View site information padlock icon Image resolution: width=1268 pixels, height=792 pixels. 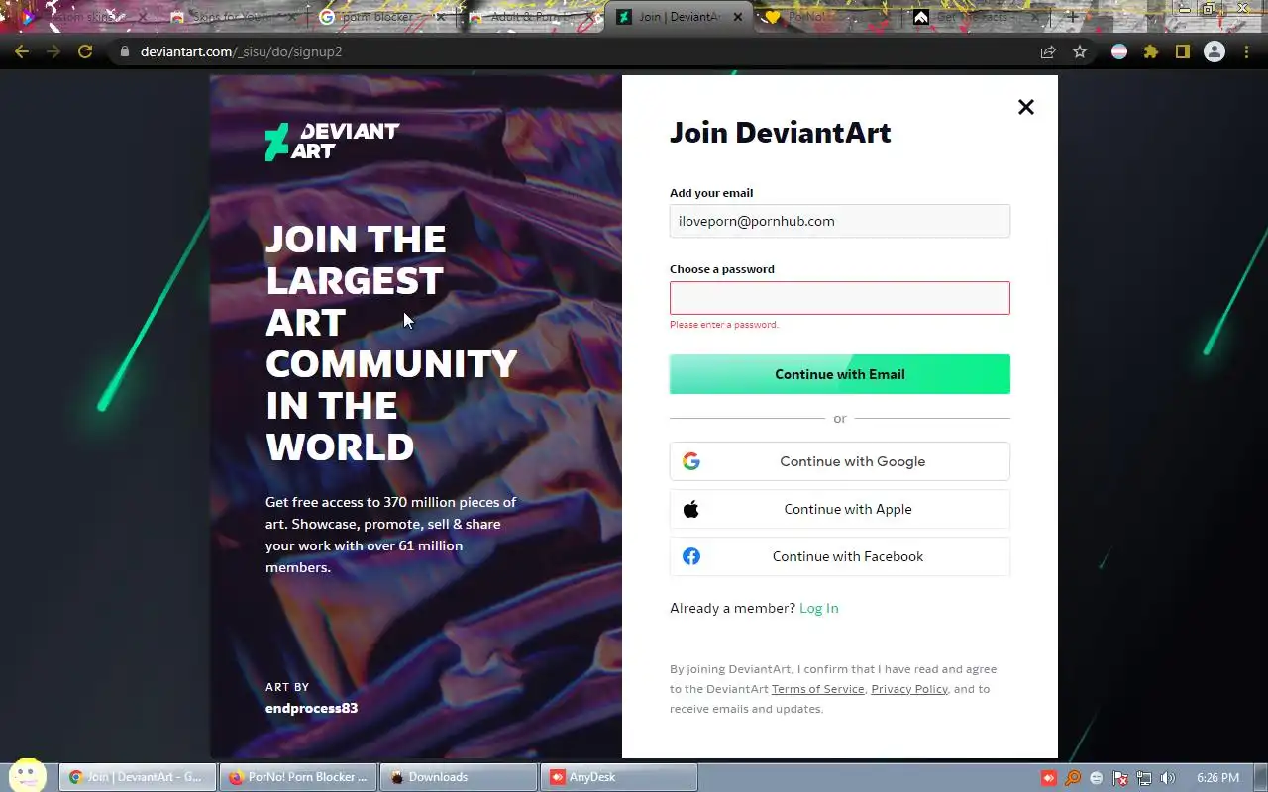click(x=124, y=51)
